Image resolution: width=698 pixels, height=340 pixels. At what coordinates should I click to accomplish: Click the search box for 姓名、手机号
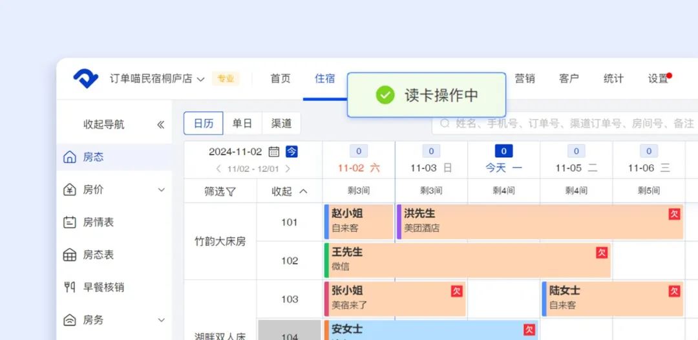[565, 123]
